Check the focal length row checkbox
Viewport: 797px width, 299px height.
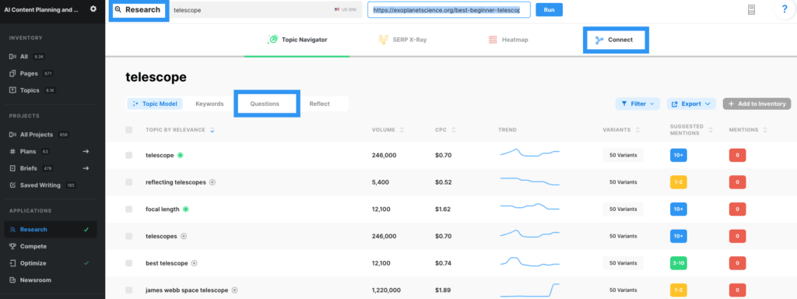tap(128, 209)
